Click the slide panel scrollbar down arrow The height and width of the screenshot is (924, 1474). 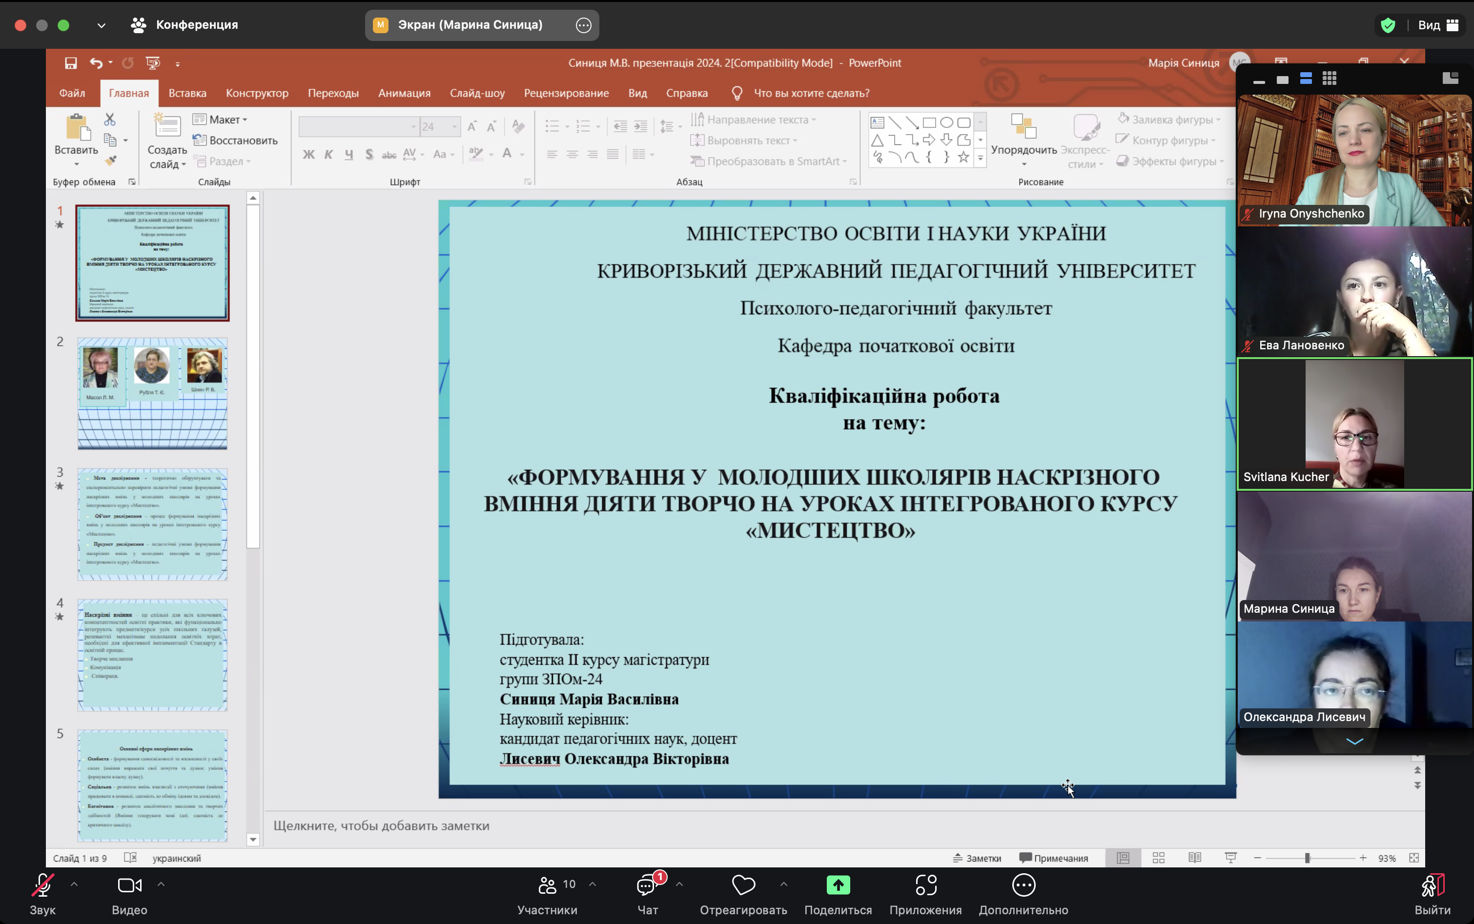click(x=253, y=840)
